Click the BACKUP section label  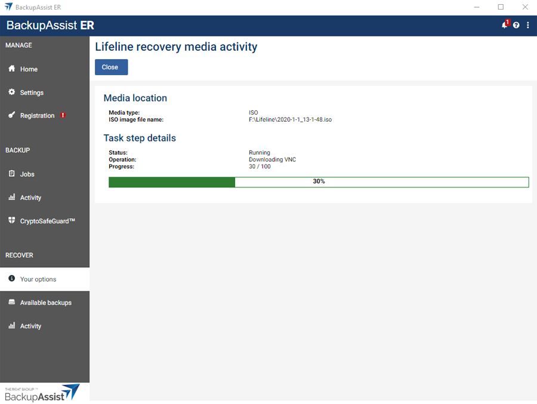[17, 150]
